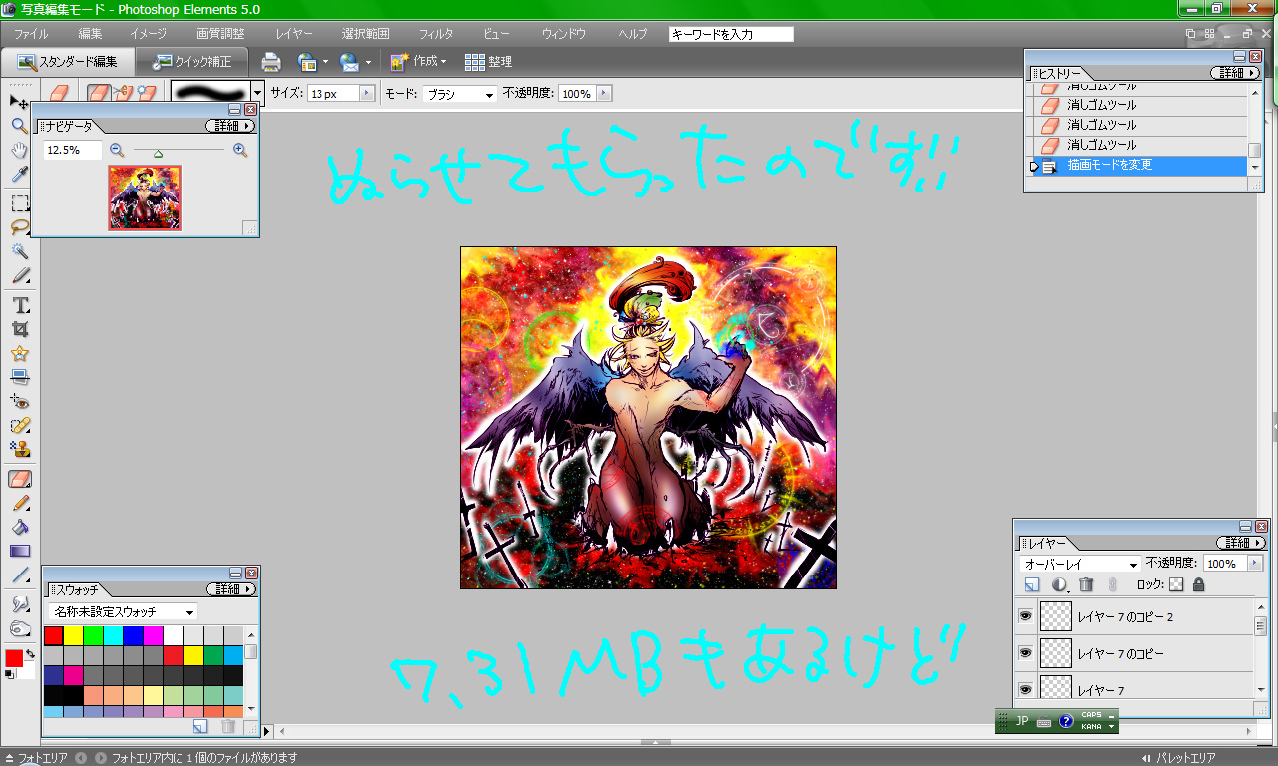Screen dimensions: 1278x766
Task: Click 詳細 button in History palette
Action: (x=1235, y=73)
